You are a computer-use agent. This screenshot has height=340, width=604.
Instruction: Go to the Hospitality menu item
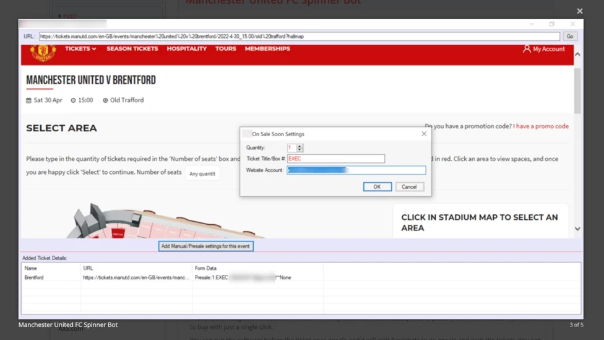186,49
